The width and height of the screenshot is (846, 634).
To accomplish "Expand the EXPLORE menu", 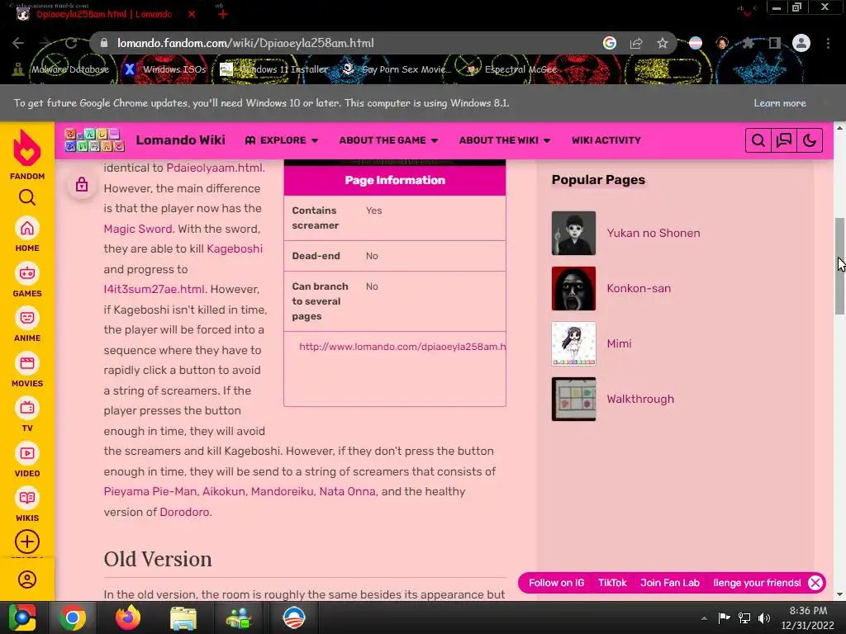I will 282,140.
